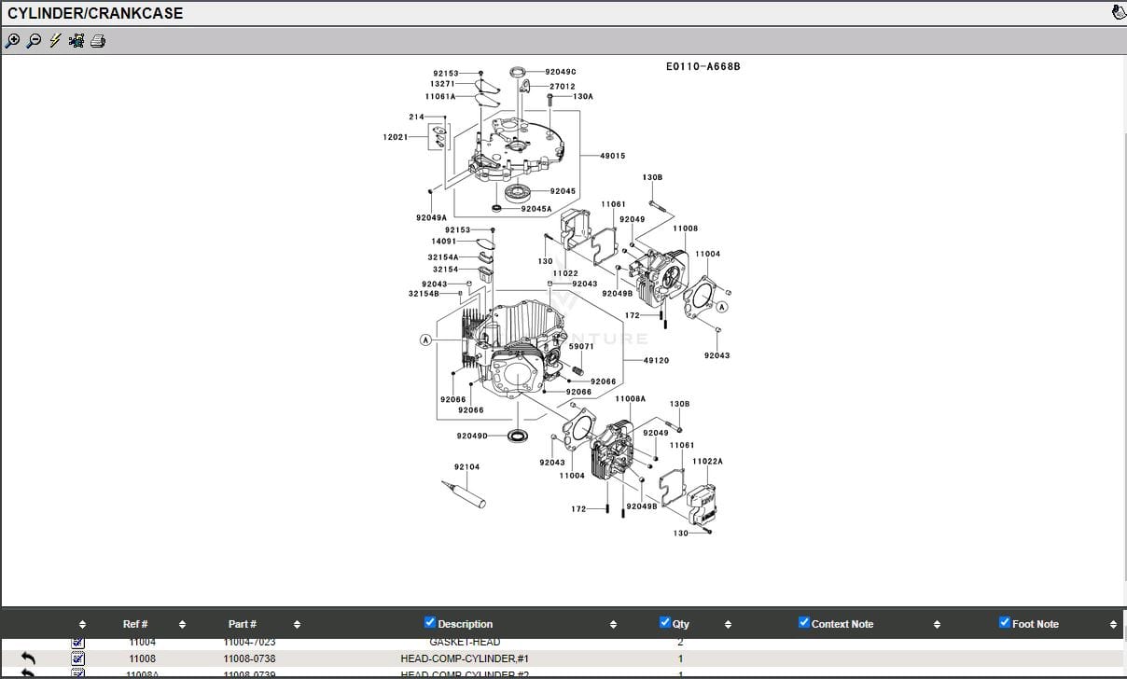The image size is (1127, 679).
Task: Print the cylinder/crankcase diagram
Action: (98, 40)
